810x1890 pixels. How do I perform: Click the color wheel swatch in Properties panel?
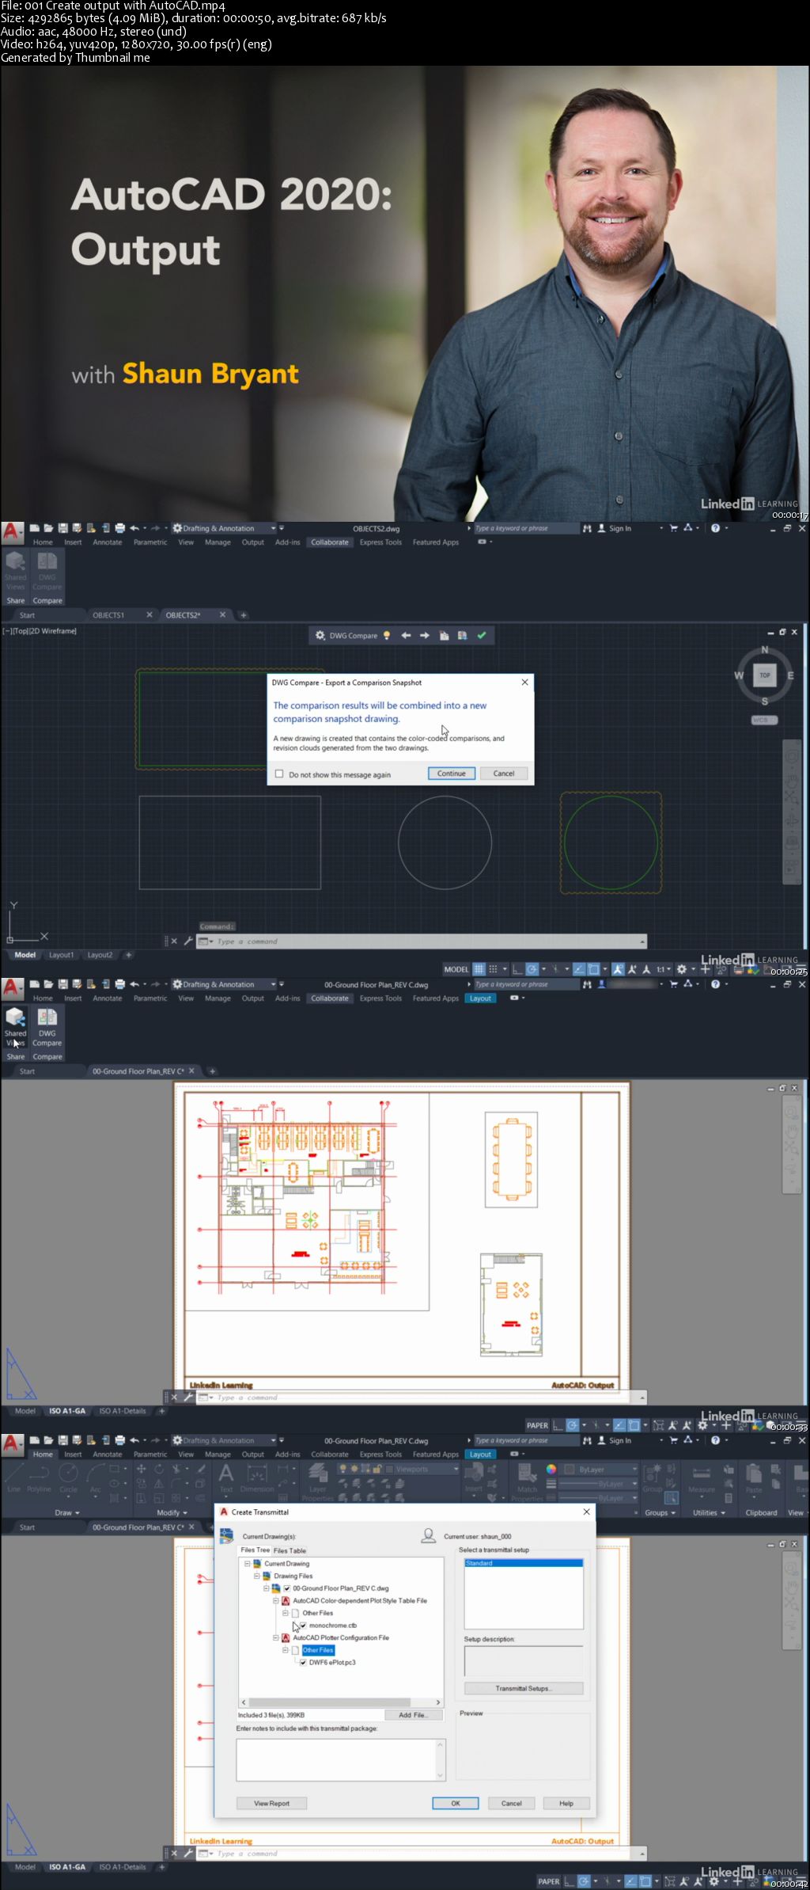pos(551,1469)
